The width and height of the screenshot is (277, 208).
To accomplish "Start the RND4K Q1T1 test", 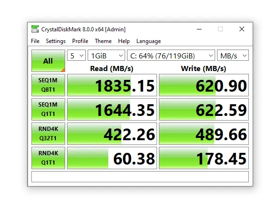I will tap(48, 158).
